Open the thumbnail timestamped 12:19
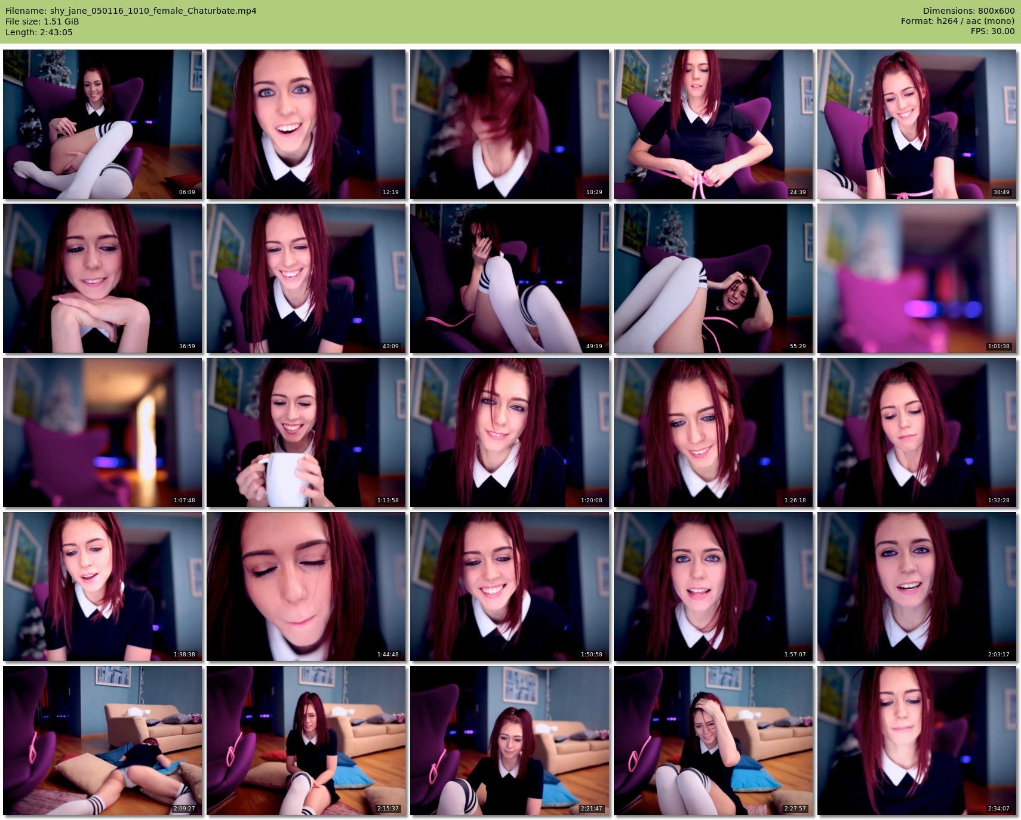The height and width of the screenshot is (820, 1021). (x=306, y=124)
